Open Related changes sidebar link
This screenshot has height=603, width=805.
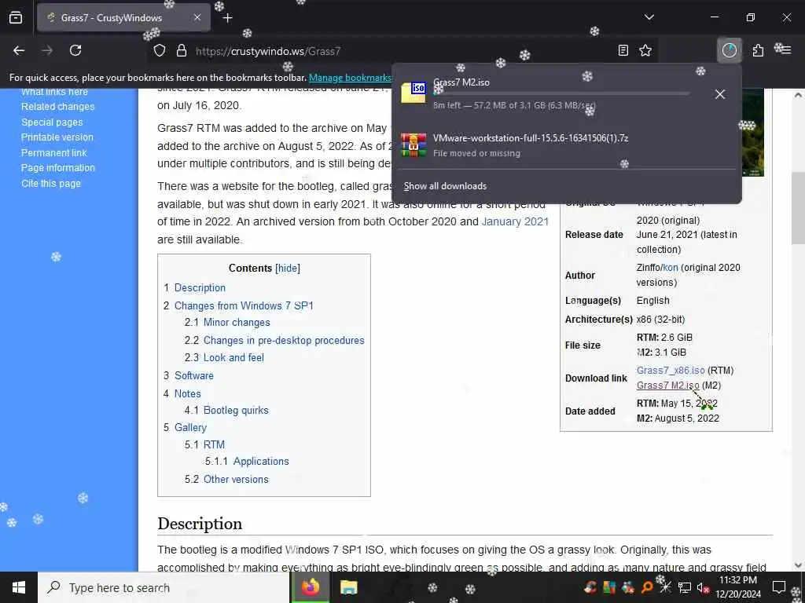click(57, 107)
